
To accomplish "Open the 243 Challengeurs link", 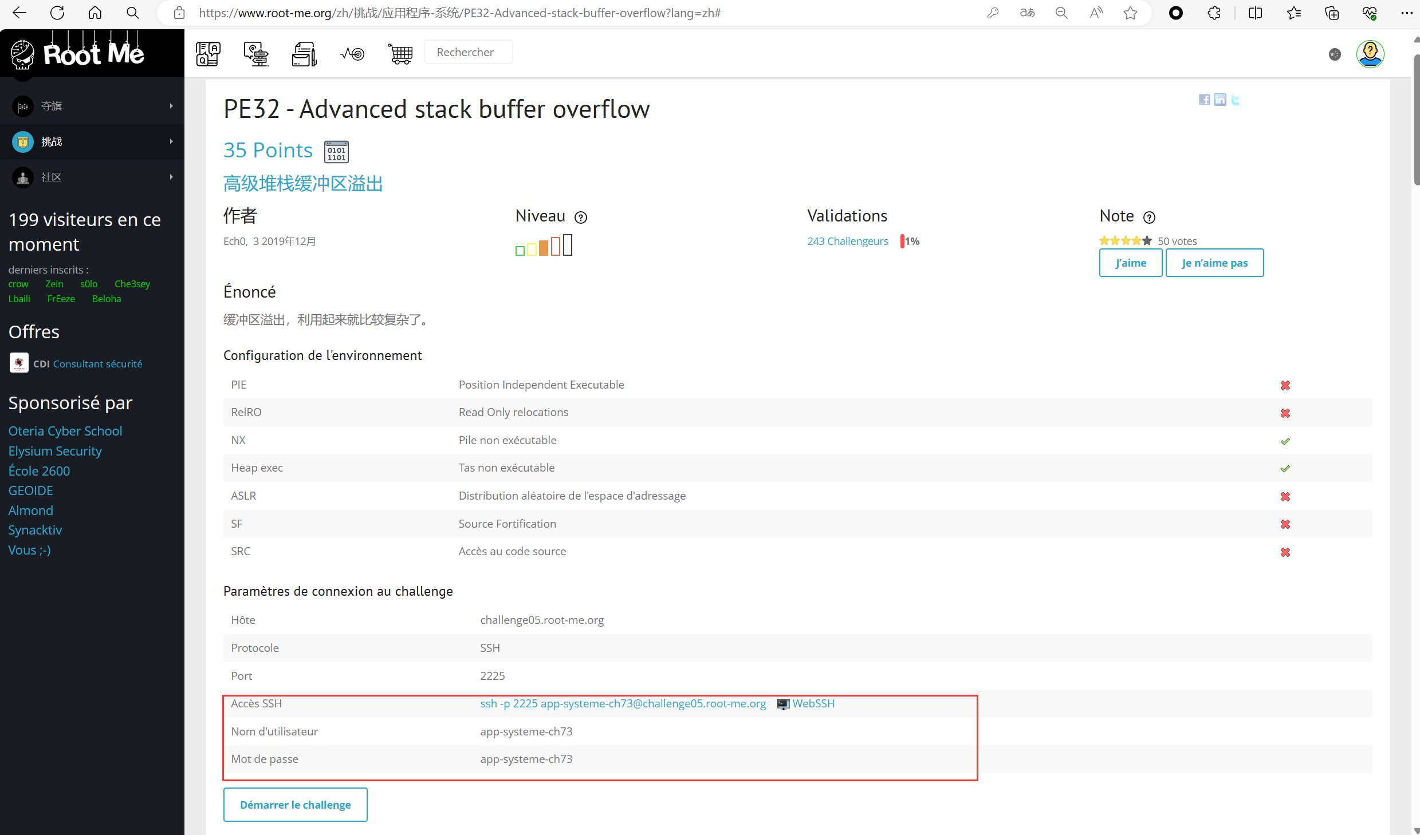I will click(848, 241).
